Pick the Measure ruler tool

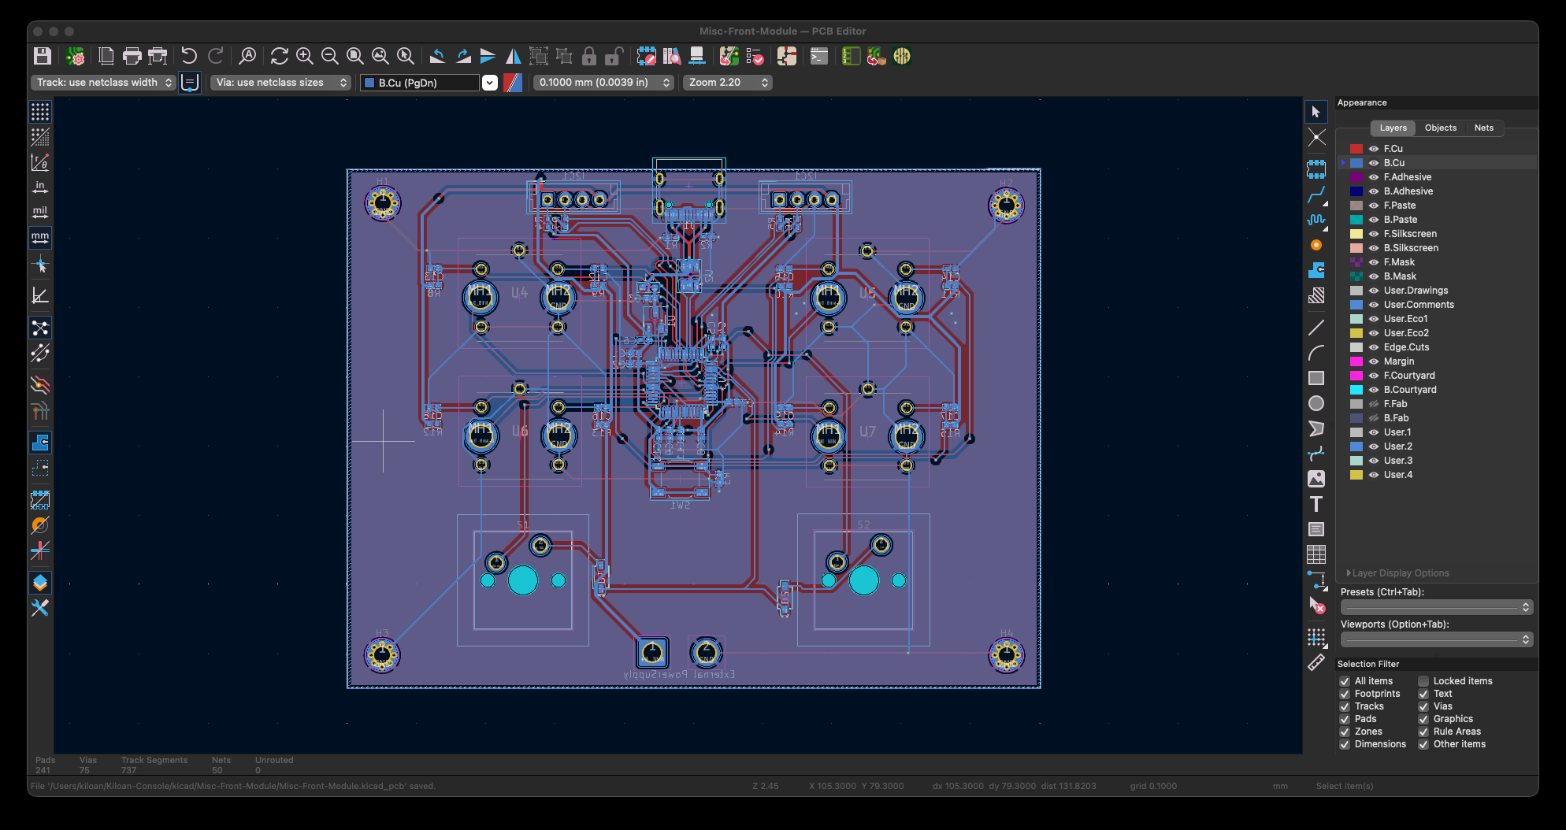pyautogui.click(x=1316, y=663)
